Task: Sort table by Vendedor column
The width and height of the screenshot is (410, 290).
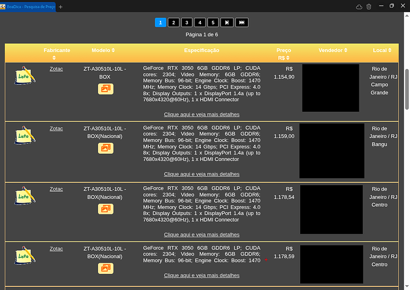Action: (x=333, y=50)
